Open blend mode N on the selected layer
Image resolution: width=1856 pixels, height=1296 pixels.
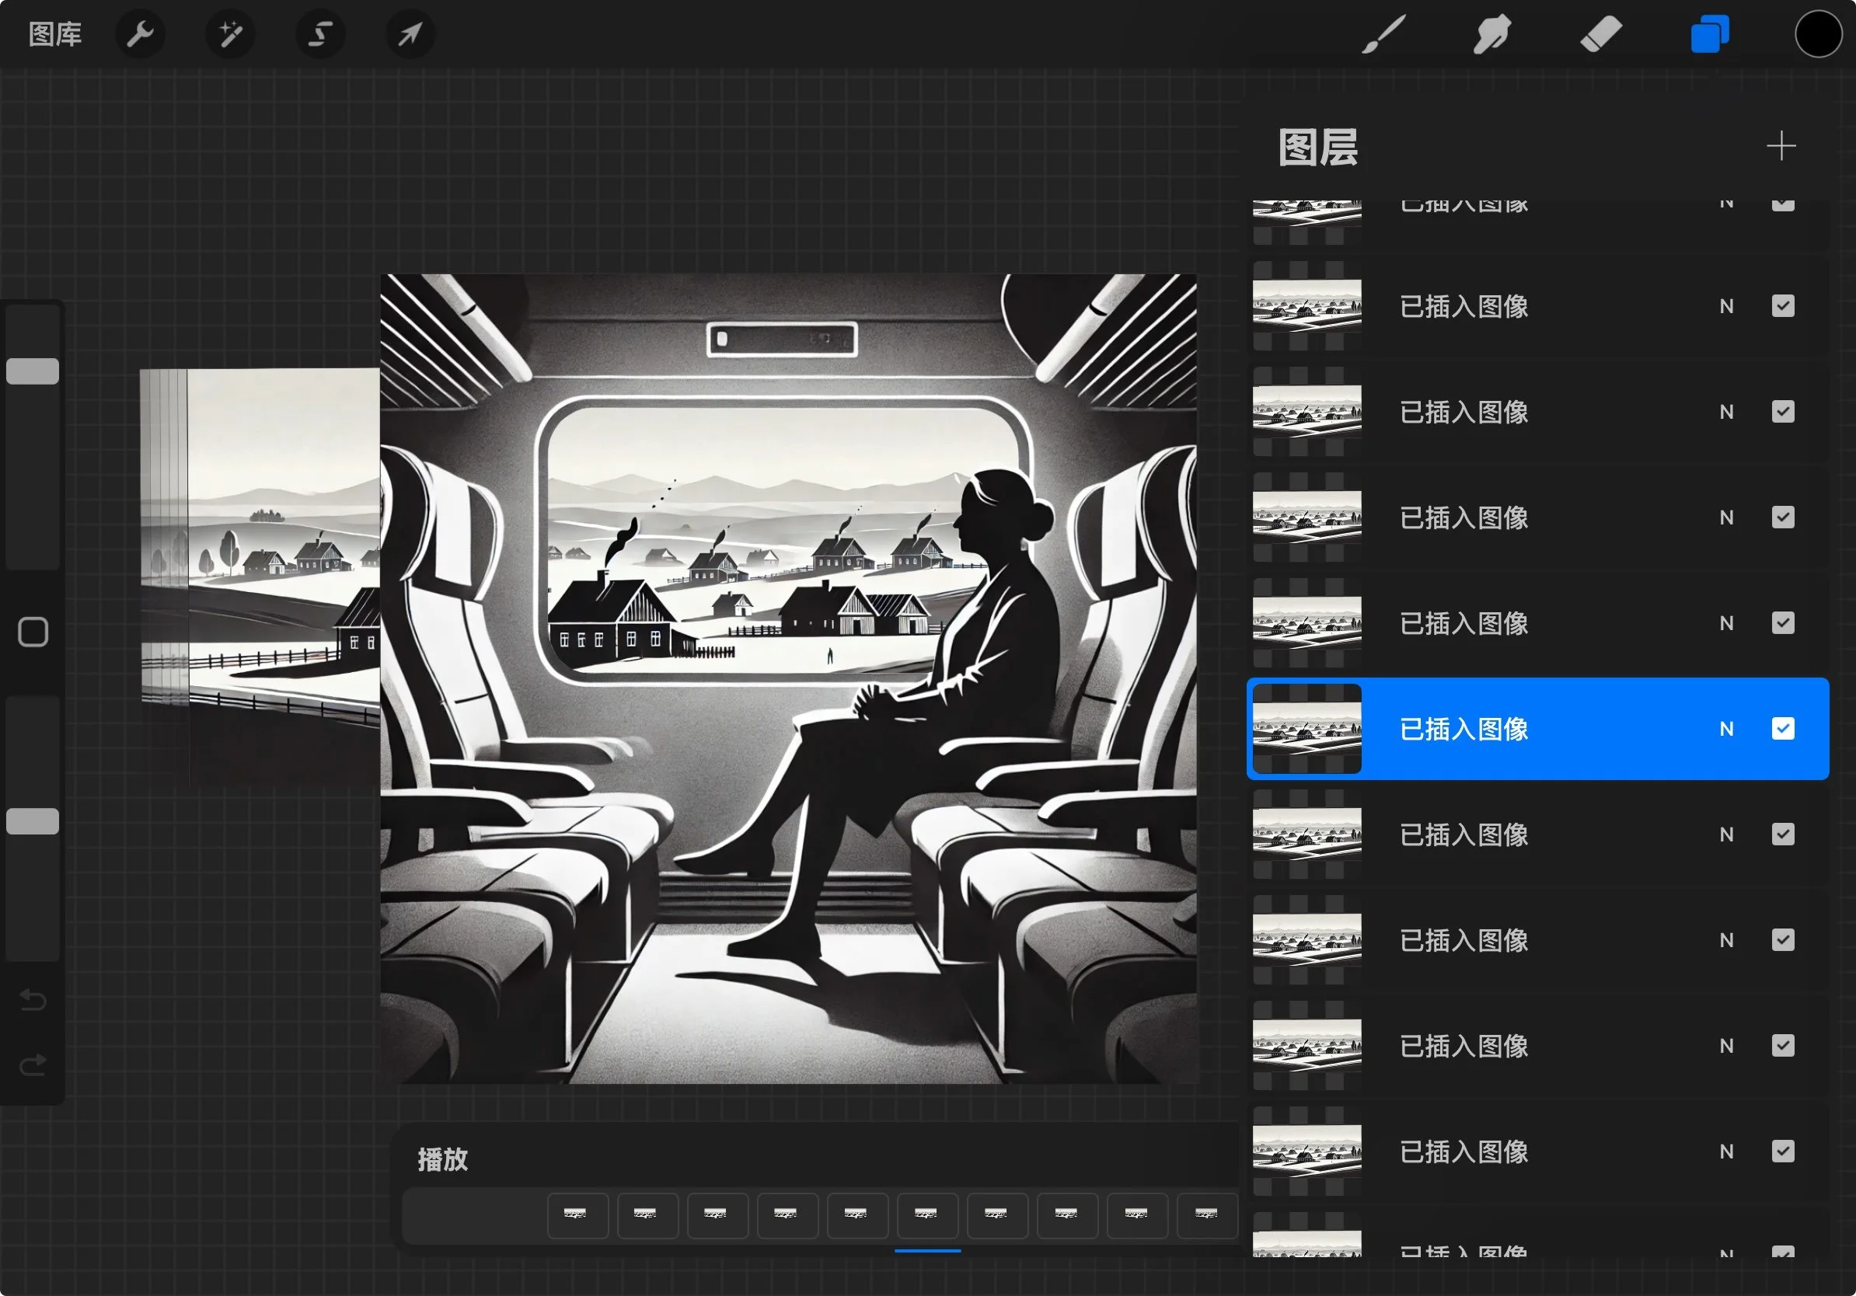1726,729
